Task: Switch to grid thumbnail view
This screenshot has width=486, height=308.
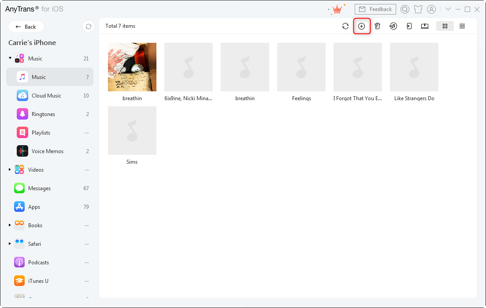Action: coord(445,26)
